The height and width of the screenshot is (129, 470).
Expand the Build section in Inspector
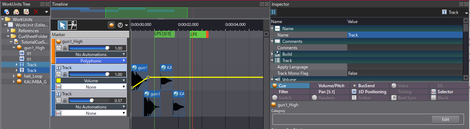point(272,54)
